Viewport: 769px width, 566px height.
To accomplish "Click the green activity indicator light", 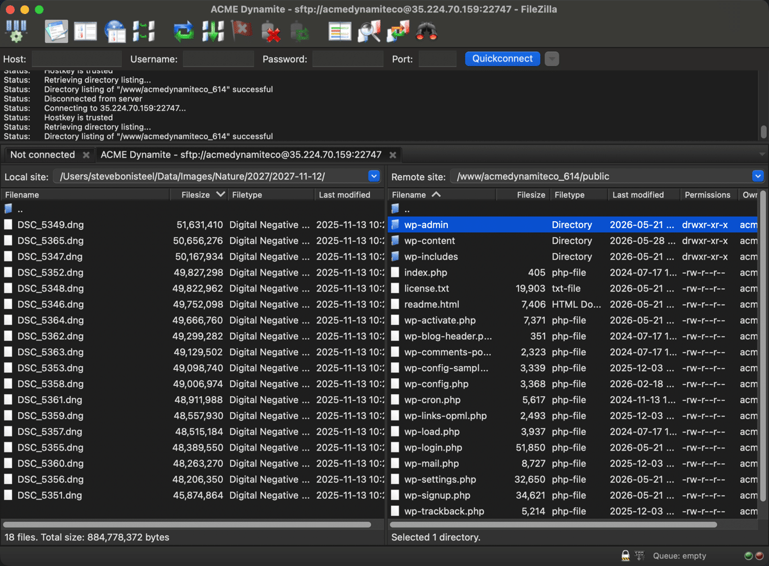I will 748,556.
